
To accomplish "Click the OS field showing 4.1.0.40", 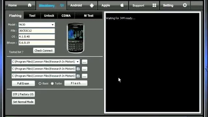I will 37,37.
